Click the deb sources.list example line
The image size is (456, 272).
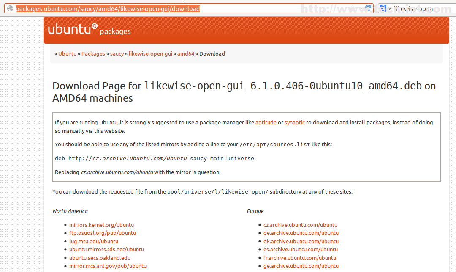(x=155, y=159)
